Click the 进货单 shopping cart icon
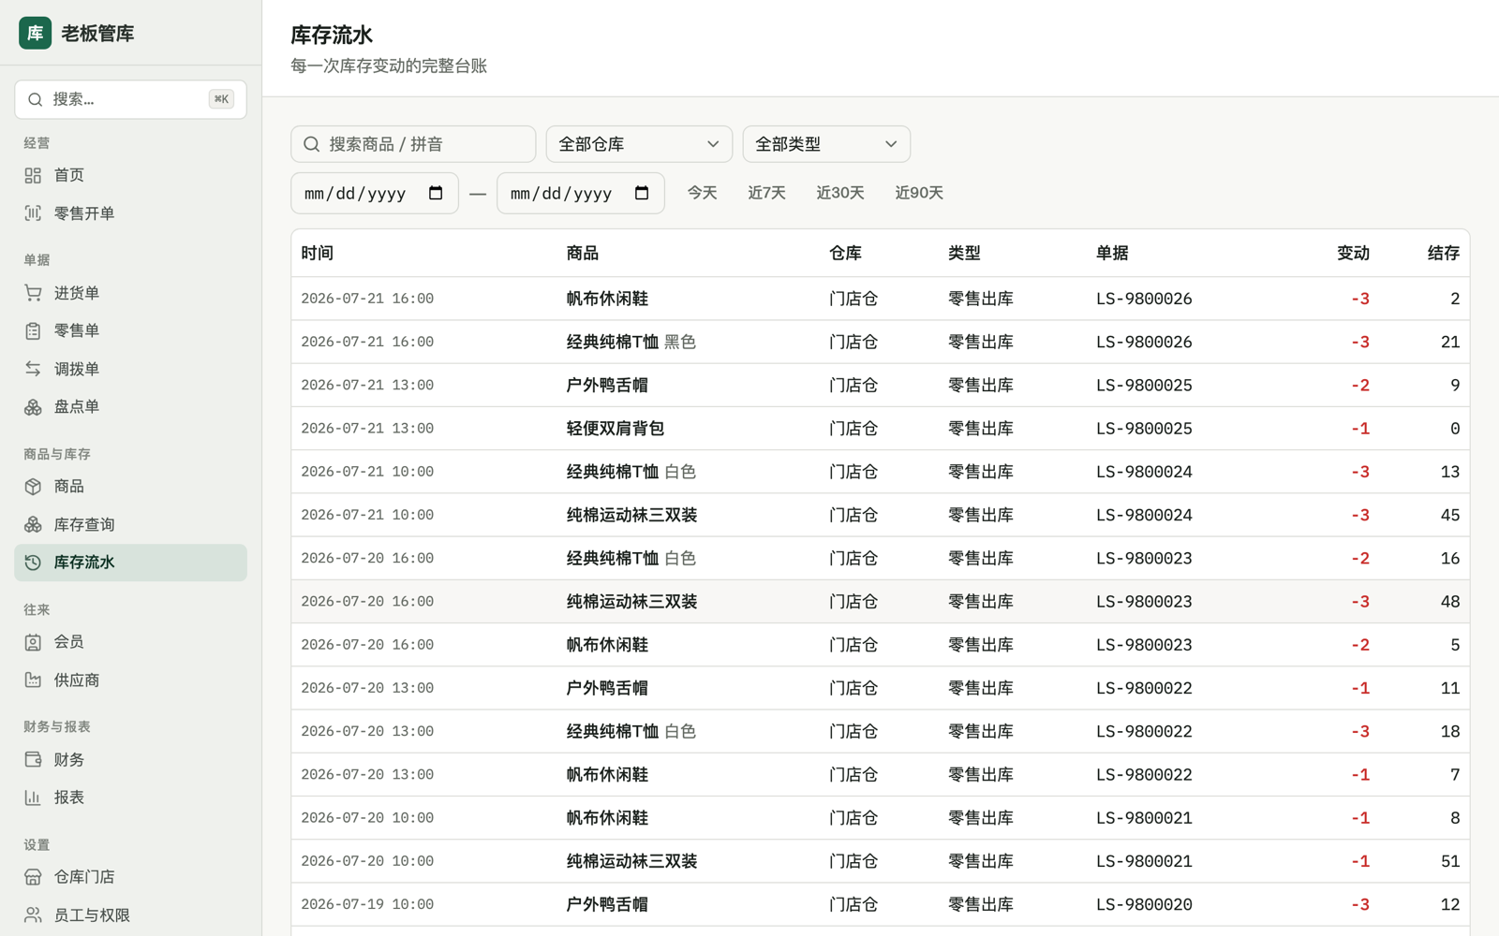Screen dimensions: 1499x936 click(x=33, y=293)
